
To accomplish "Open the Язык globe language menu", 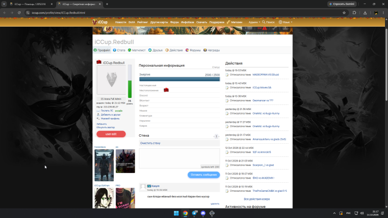I will click(x=285, y=22).
